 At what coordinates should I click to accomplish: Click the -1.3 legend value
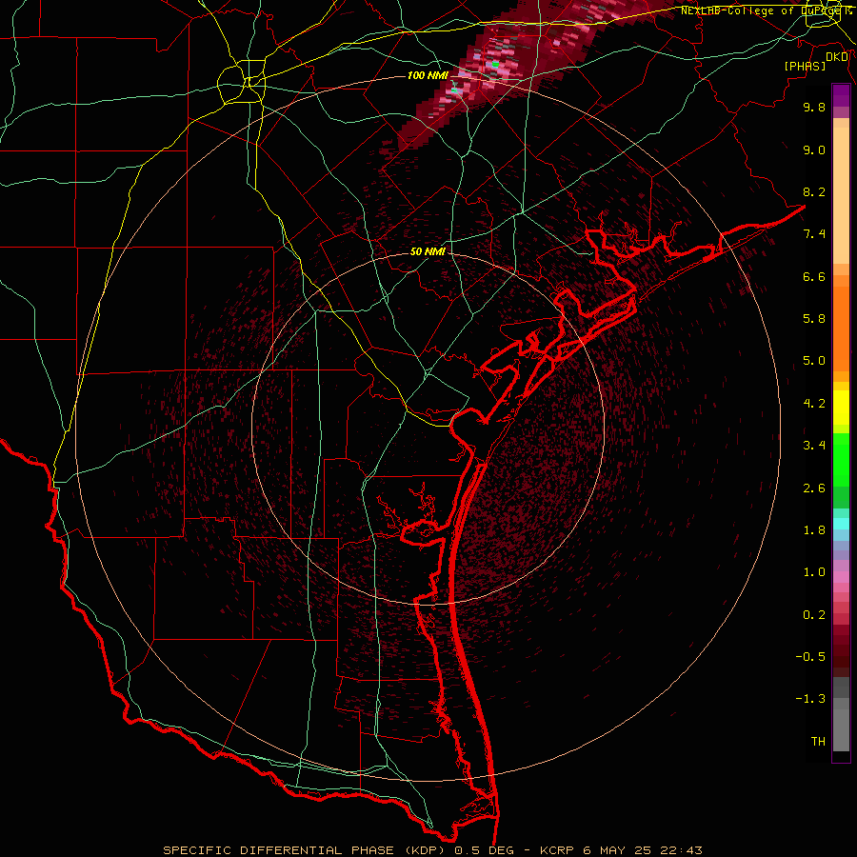(810, 699)
